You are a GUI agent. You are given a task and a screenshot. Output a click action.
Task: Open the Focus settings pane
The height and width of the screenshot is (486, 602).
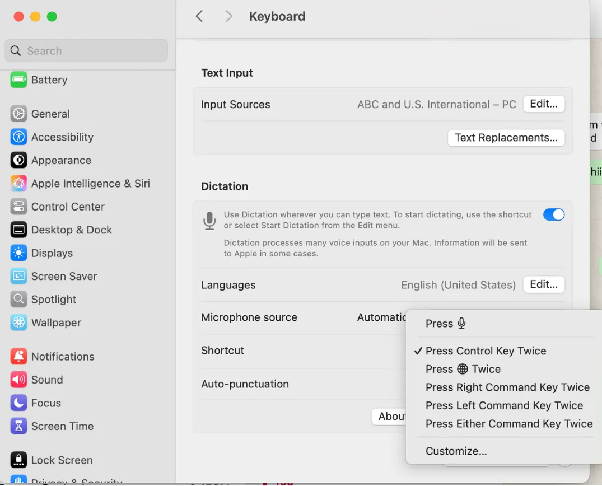point(46,403)
